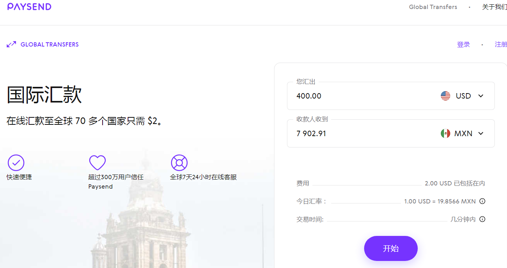
Task: Click the lifebuoy support icon
Action: click(x=179, y=163)
